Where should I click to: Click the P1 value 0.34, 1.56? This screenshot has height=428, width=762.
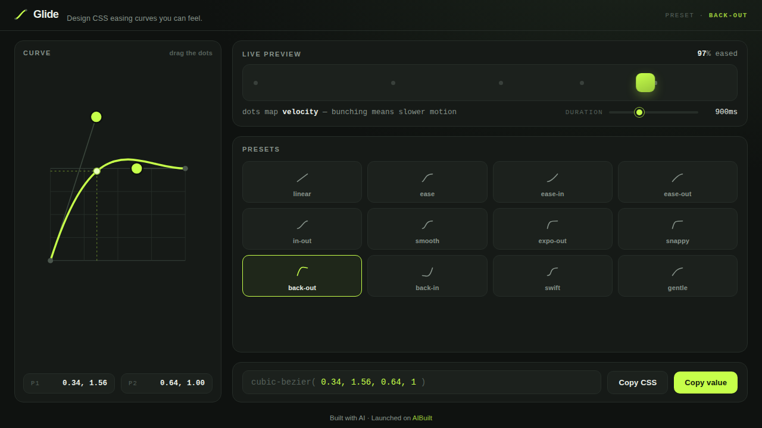(85, 383)
